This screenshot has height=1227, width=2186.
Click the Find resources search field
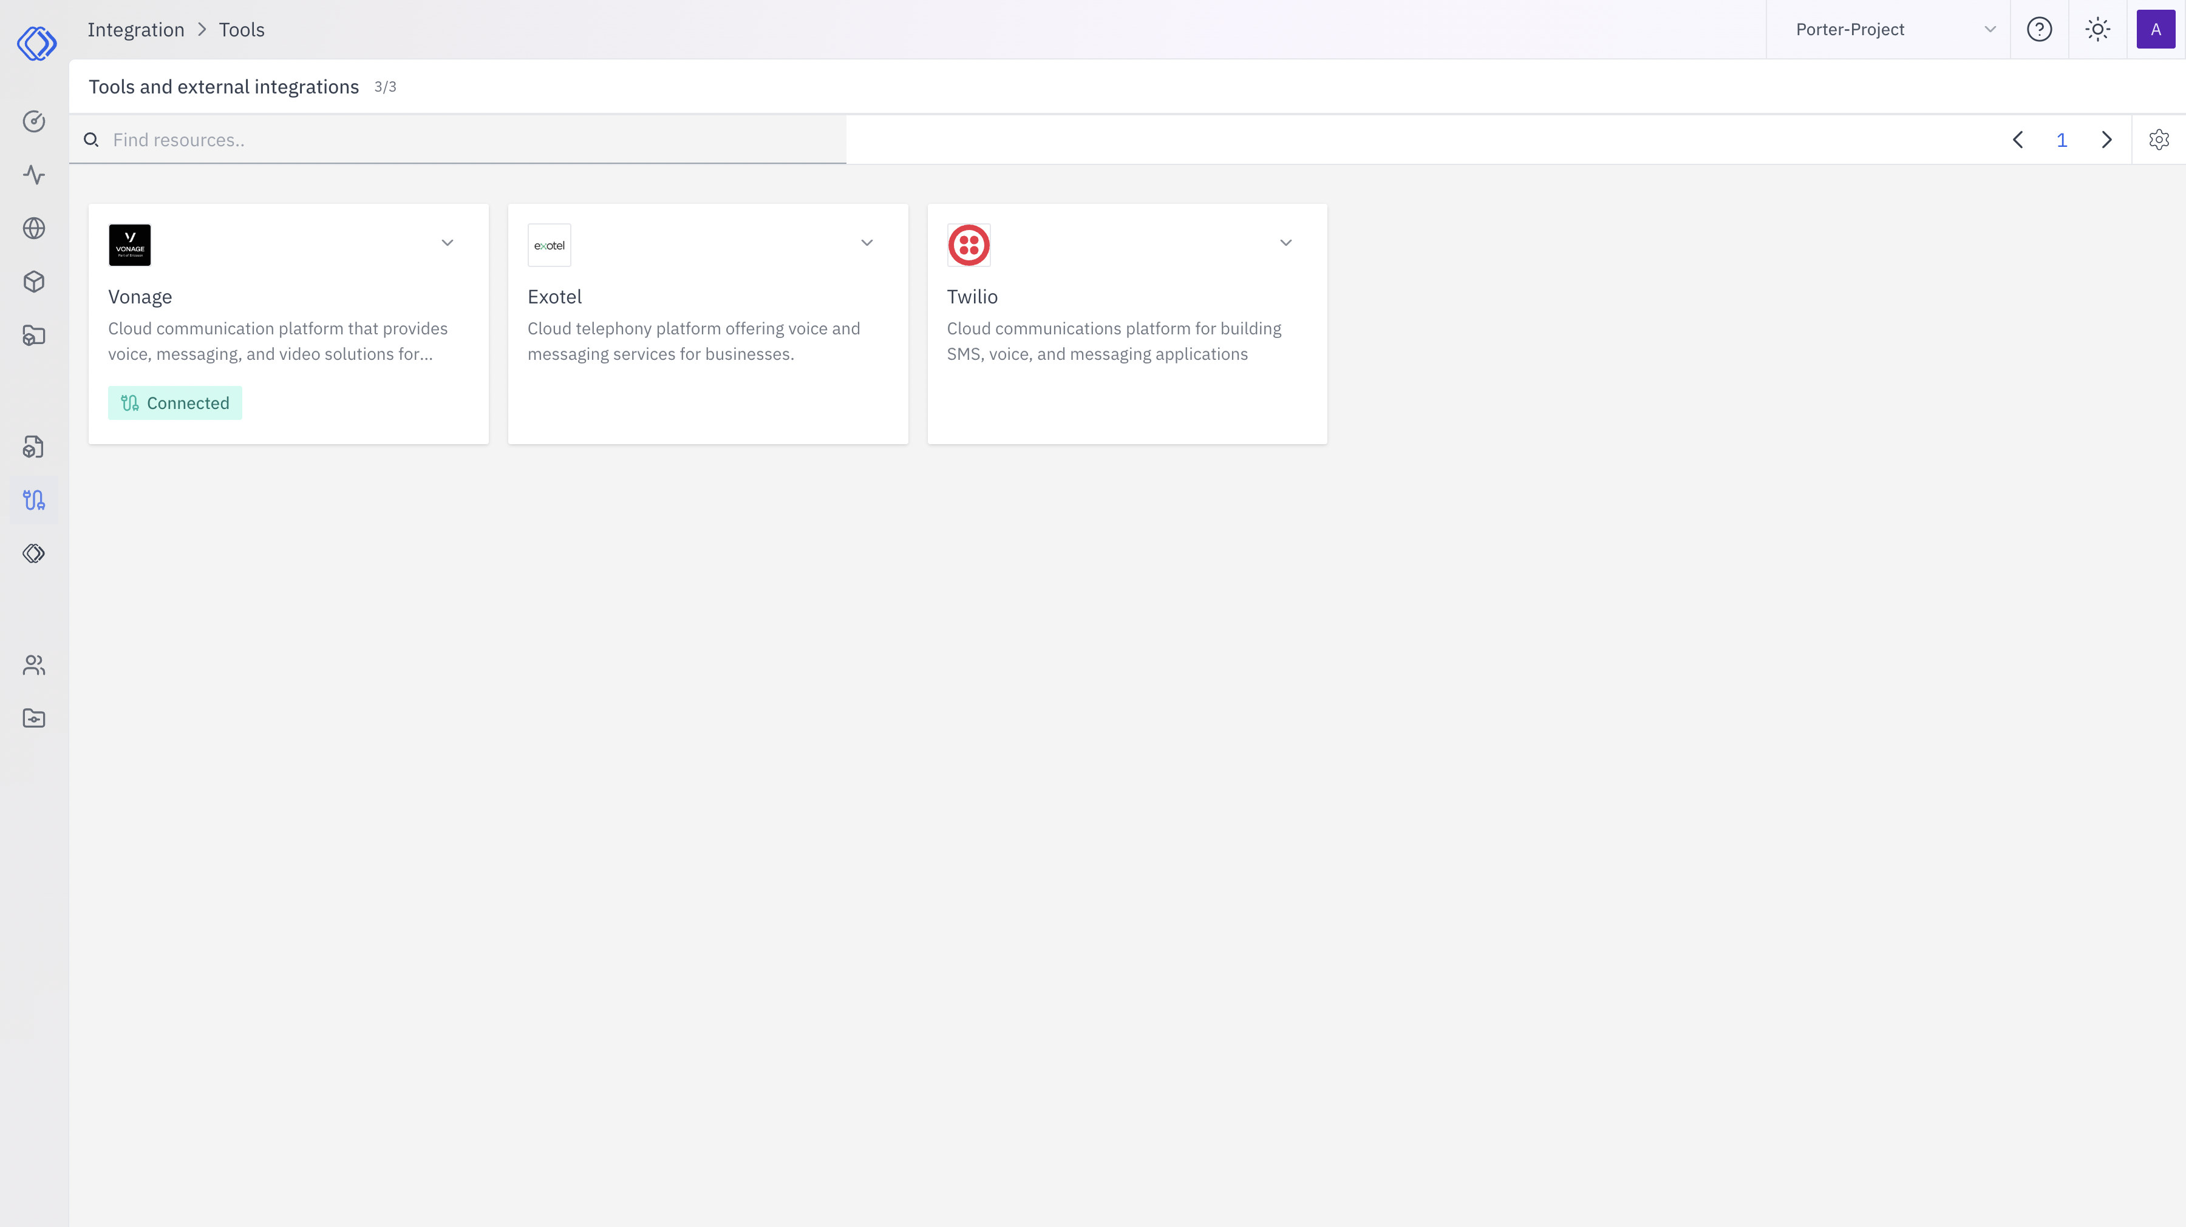(x=339, y=139)
